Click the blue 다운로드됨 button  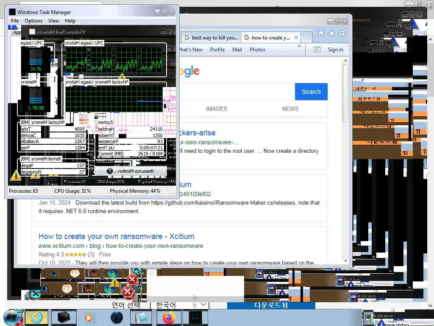click(271, 305)
